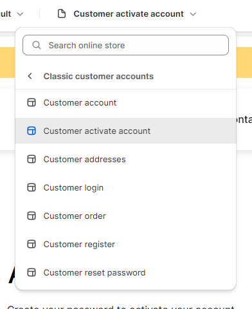Click template icon beside Customer register
The image size is (252, 309).
point(32,244)
